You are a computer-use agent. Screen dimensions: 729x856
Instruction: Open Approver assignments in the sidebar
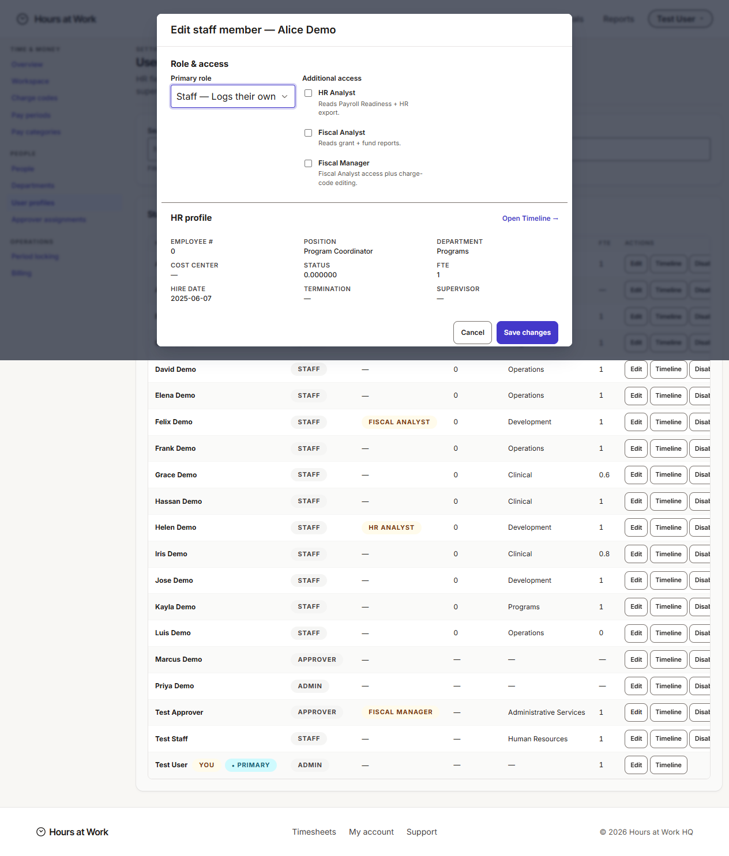click(x=48, y=220)
